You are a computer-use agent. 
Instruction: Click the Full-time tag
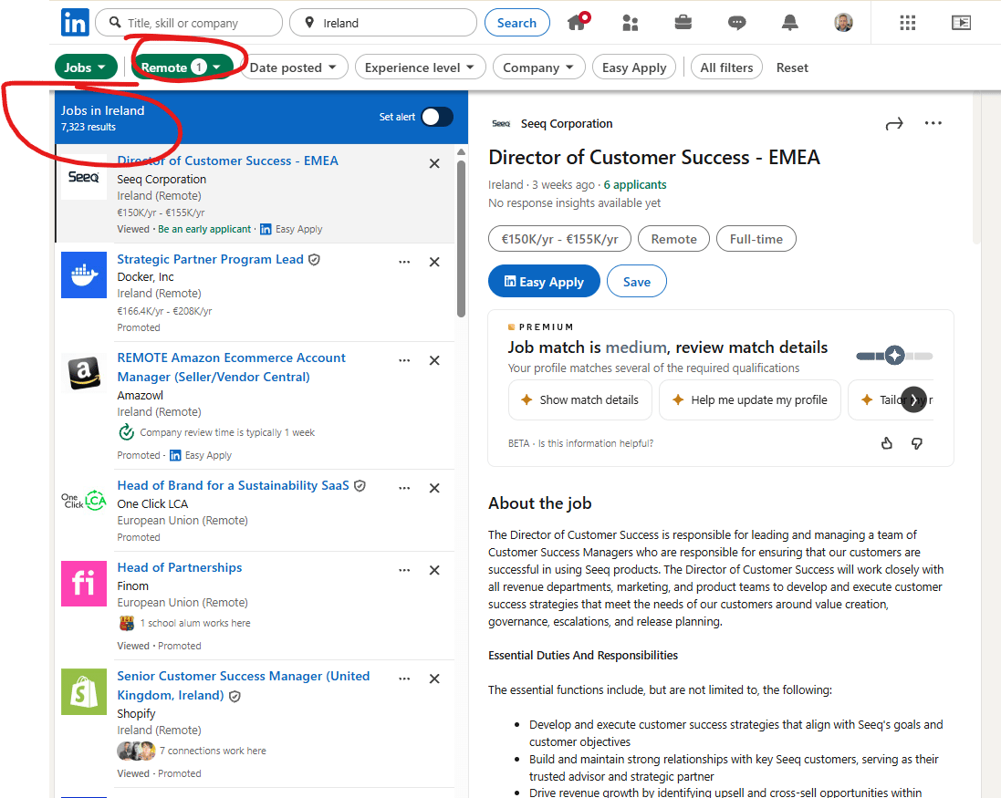pos(756,239)
